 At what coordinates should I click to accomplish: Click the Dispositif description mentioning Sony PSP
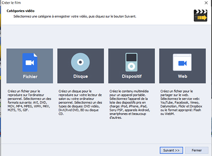130,104
